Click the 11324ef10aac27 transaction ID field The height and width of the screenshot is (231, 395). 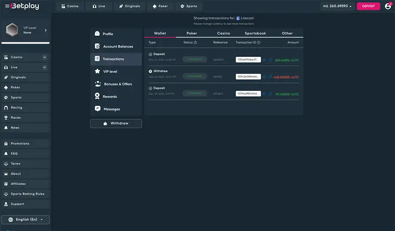click(x=248, y=60)
